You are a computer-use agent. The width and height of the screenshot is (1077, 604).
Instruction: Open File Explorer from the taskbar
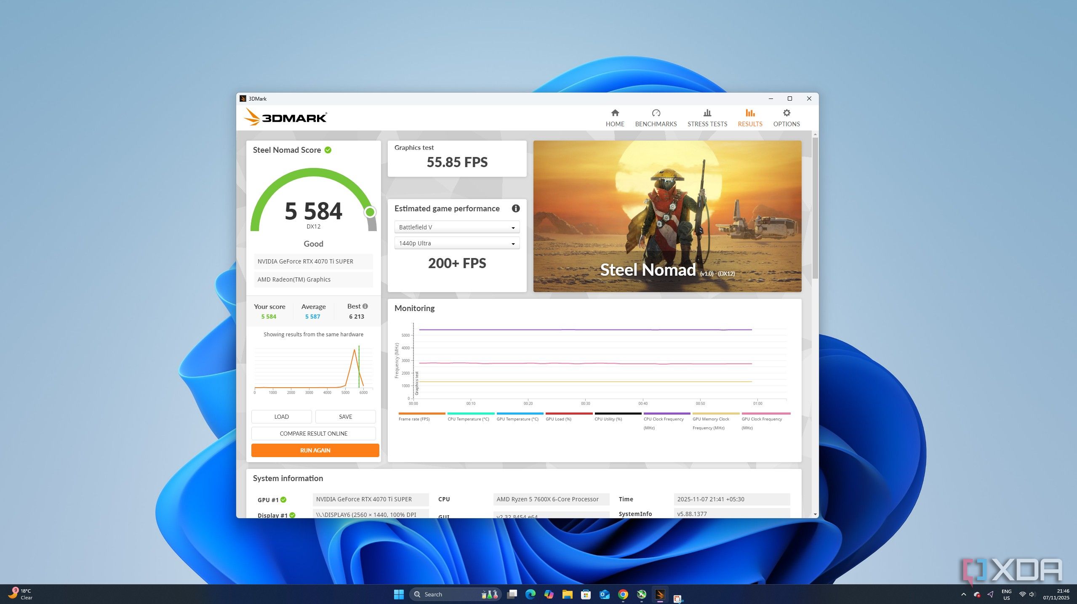567,594
